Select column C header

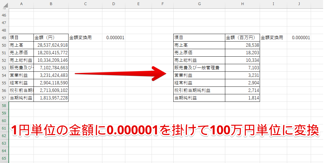85,4
